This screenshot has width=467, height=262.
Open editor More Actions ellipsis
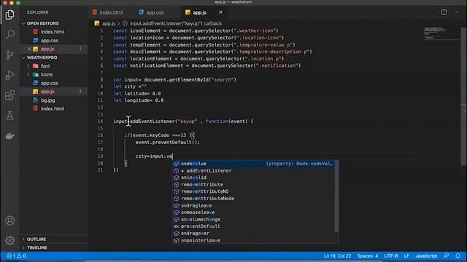click(456, 12)
